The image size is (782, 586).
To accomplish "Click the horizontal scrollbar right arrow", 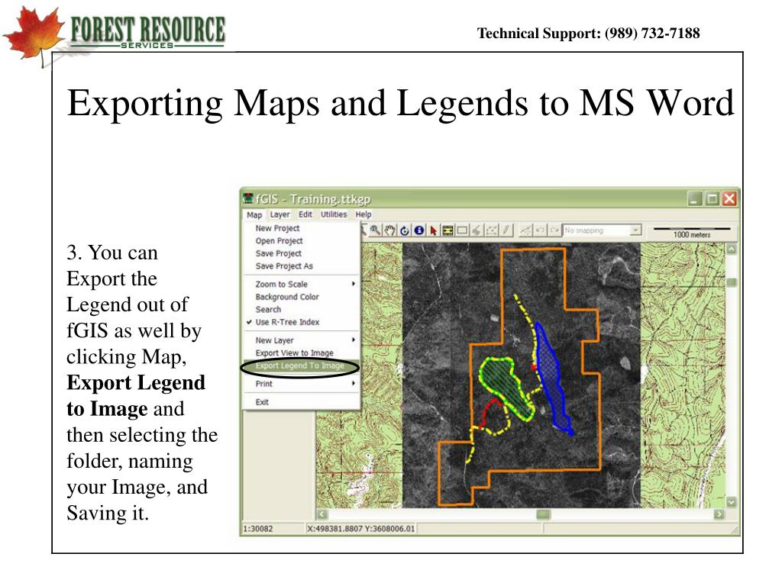I will 719,514.
